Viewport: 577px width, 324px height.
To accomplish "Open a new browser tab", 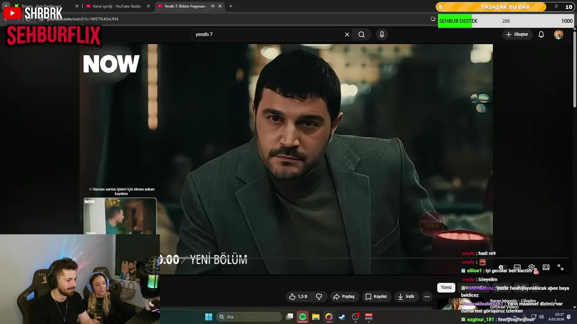I will click(x=231, y=6).
